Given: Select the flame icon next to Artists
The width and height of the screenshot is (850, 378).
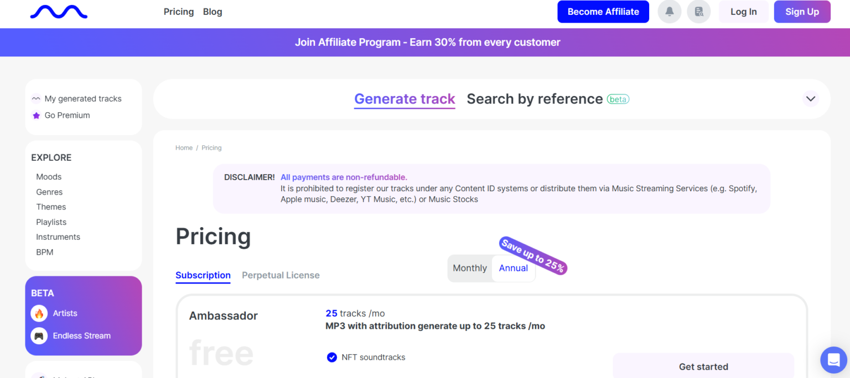Looking at the screenshot, I should pyautogui.click(x=39, y=313).
